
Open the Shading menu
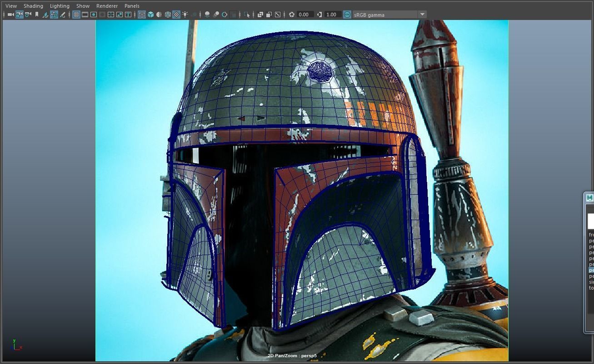[33, 6]
